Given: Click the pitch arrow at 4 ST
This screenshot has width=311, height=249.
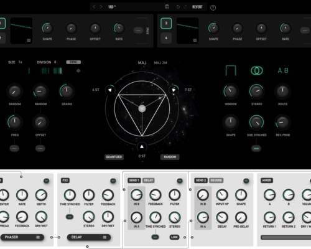Looking at the screenshot, I should click(x=110, y=90).
